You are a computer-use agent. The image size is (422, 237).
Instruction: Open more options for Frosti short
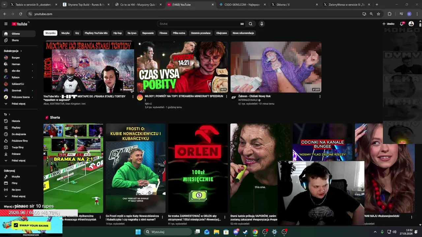tap(163, 217)
